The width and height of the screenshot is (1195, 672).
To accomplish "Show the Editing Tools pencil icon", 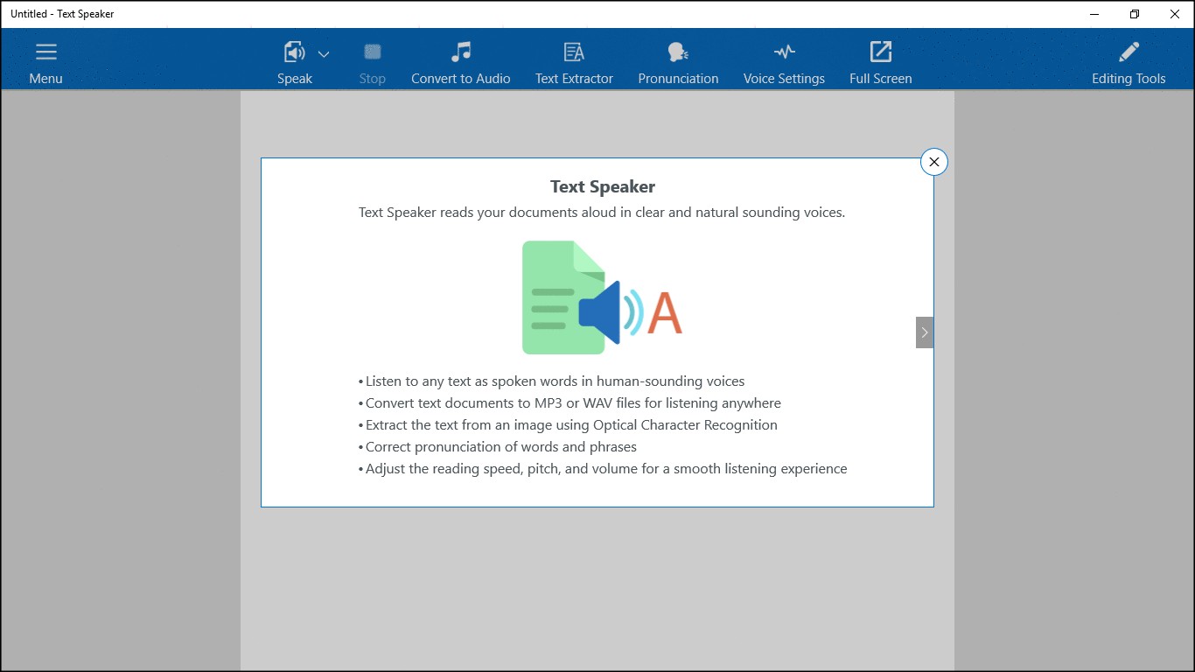I will 1129,52.
